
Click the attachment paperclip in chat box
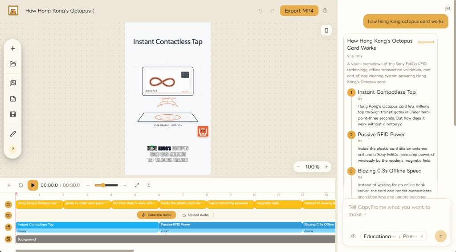353,236
